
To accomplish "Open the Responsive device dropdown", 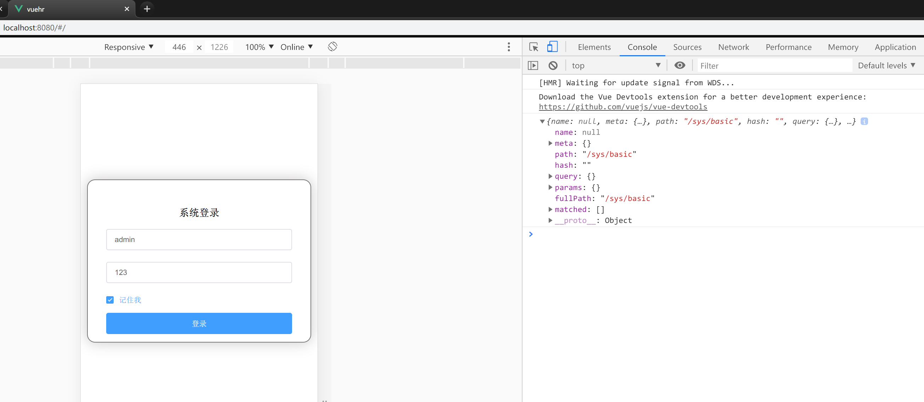I will point(129,47).
